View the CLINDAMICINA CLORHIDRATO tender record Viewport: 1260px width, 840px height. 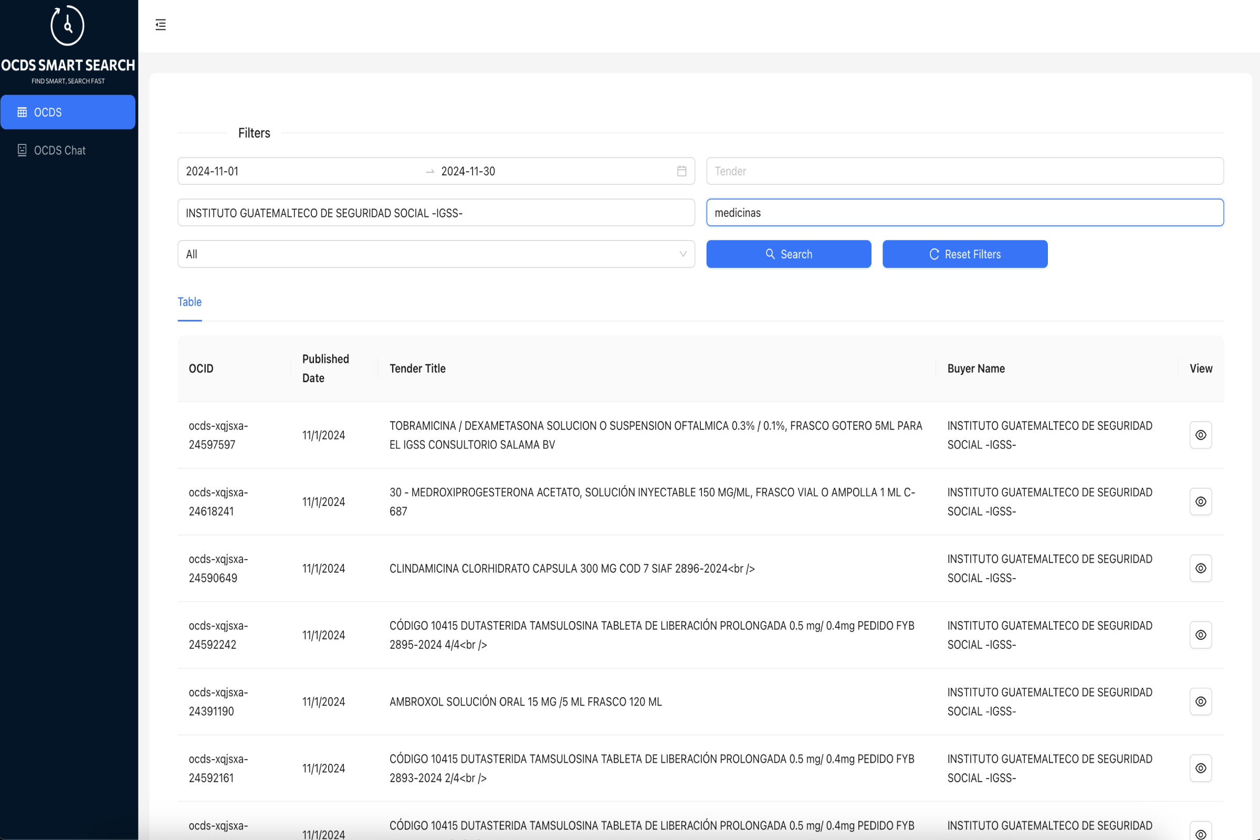coord(1201,569)
